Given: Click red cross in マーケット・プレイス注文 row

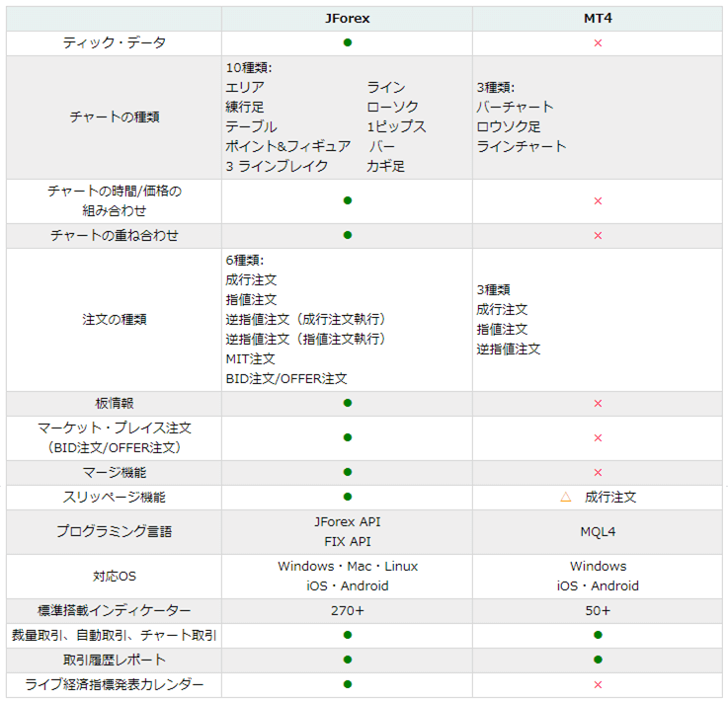Looking at the screenshot, I should coord(598,438).
